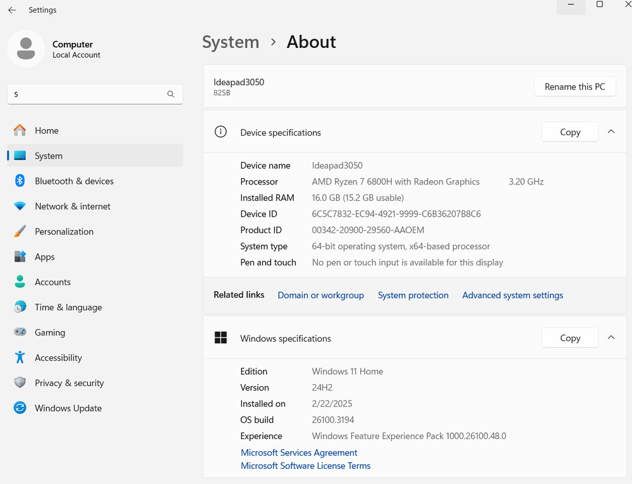Screen dimensions: 632x484
Task: Click the Computer Local Account name
Action: [76, 49]
